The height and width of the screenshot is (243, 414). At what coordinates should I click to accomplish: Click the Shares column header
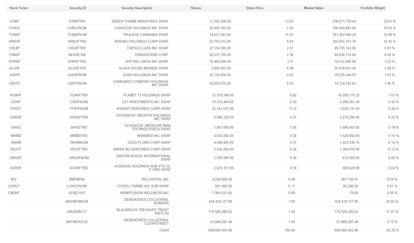pyautogui.click(x=196, y=8)
